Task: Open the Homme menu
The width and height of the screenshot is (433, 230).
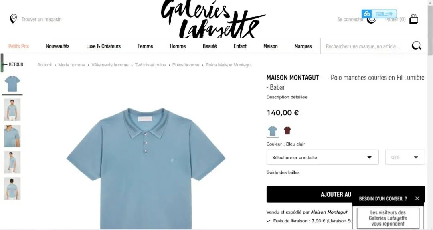Action: click(178, 46)
